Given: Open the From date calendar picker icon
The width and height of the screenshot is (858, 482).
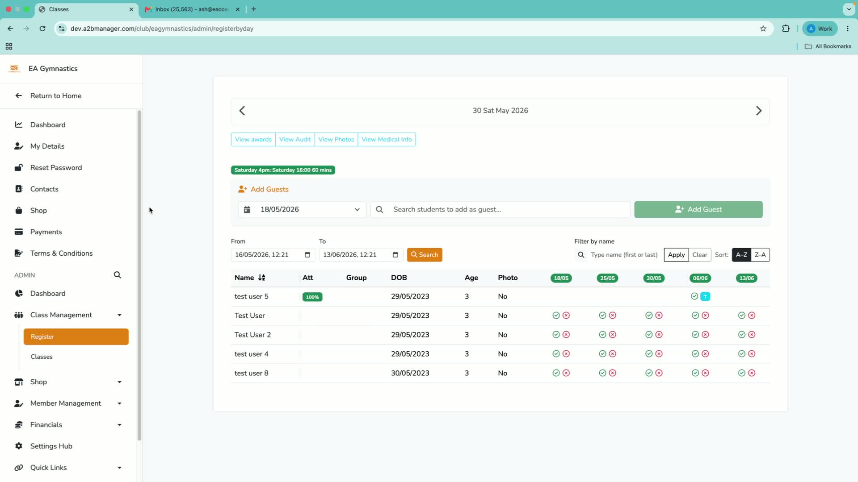Looking at the screenshot, I should point(307,255).
